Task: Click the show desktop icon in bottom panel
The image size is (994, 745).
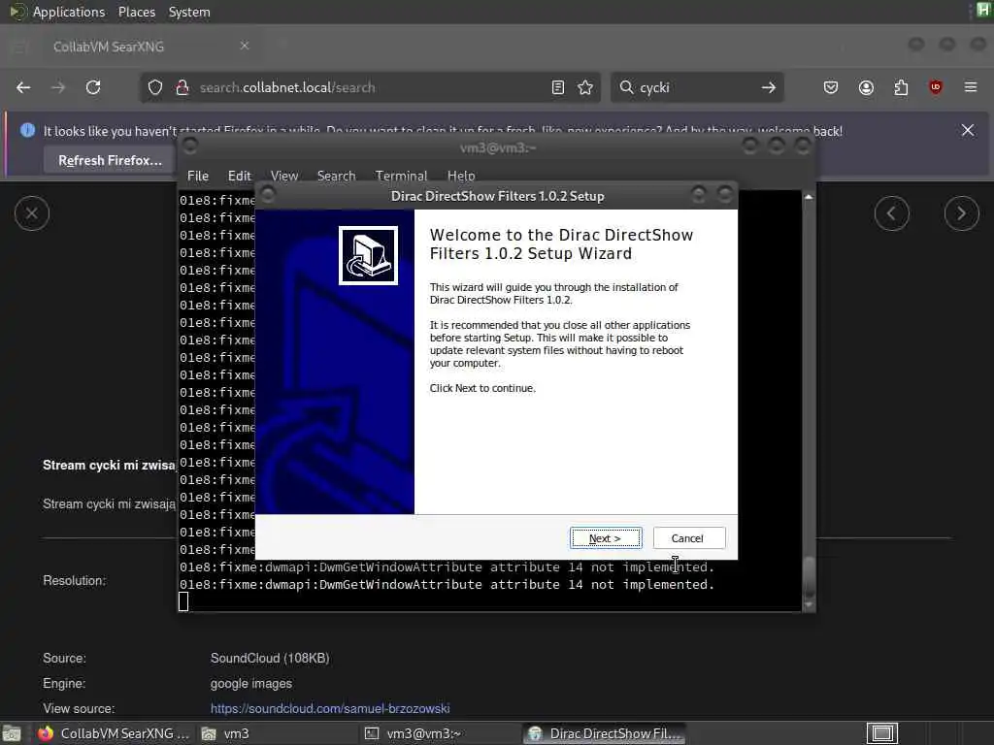Action: (x=12, y=733)
